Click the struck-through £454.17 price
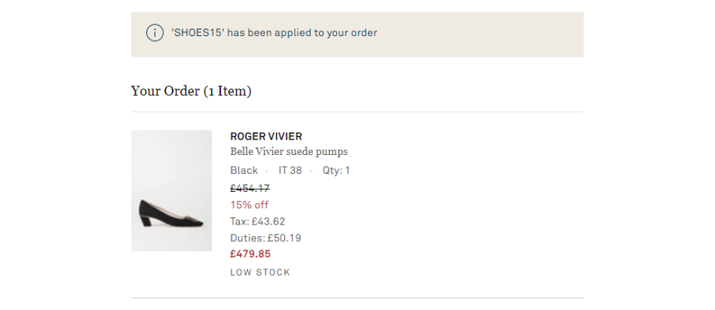This screenshot has width=715, height=310. tap(250, 188)
